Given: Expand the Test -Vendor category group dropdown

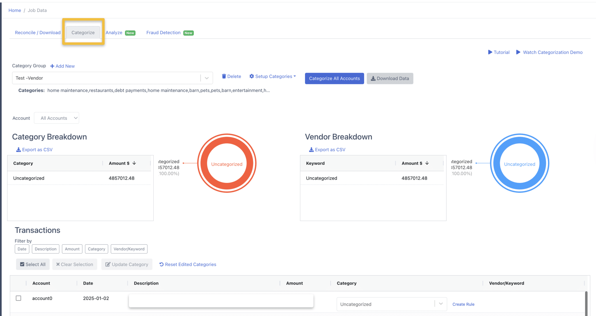Looking at the screenshot, I should (207, 78).
